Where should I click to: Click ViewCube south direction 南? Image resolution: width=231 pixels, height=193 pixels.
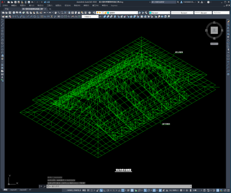point(214,38)
